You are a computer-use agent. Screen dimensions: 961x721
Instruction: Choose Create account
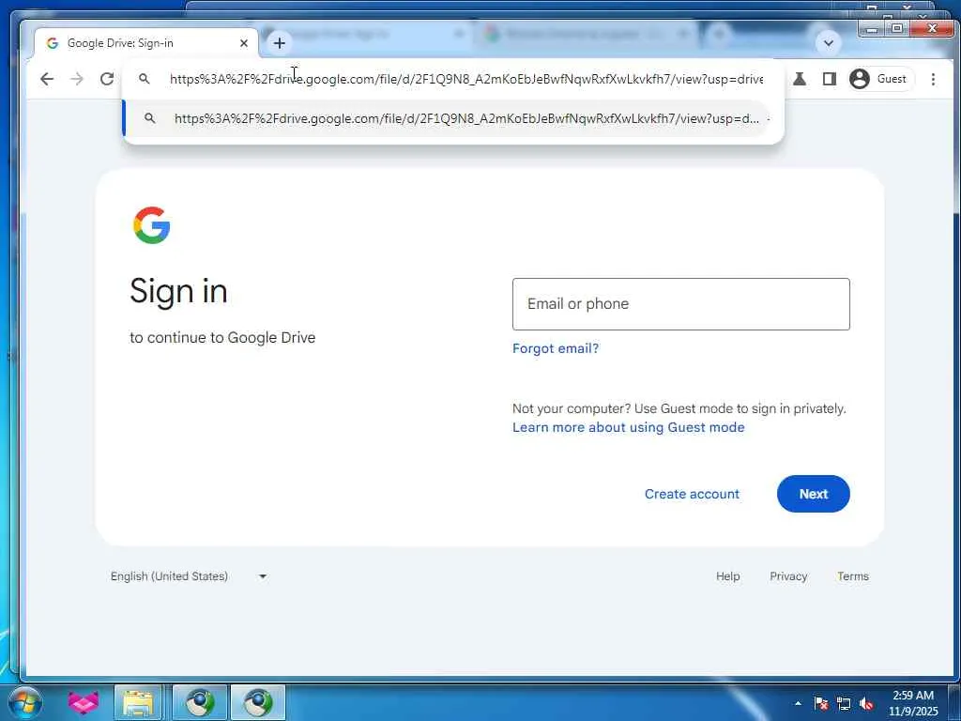[692, 494]
